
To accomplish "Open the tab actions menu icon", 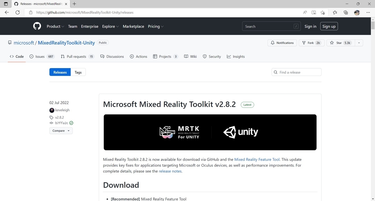I will pos(6,4).
